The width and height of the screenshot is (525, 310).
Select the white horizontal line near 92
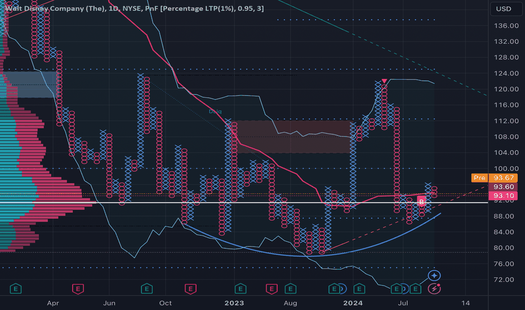pos(244,202)
